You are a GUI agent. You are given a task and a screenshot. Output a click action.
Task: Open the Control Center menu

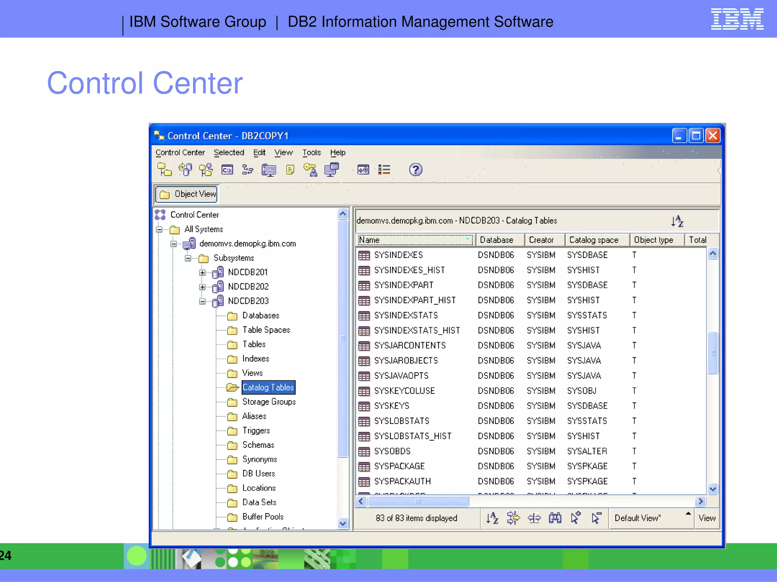(180, 152)
